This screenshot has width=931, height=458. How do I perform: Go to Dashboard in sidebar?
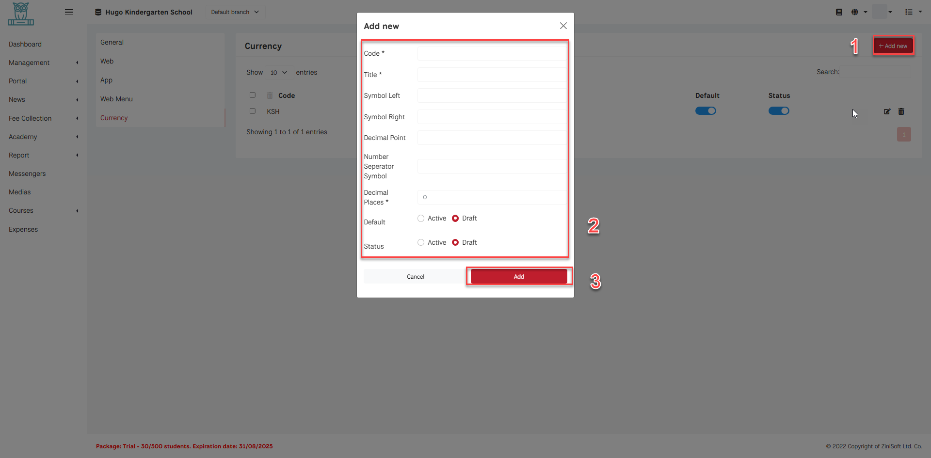click(x=25, y=44)
